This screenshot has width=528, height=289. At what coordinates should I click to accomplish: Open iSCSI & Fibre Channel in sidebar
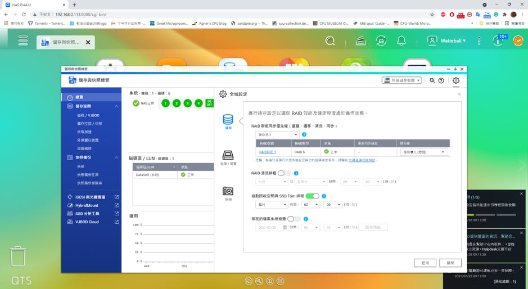click(91, 197)
